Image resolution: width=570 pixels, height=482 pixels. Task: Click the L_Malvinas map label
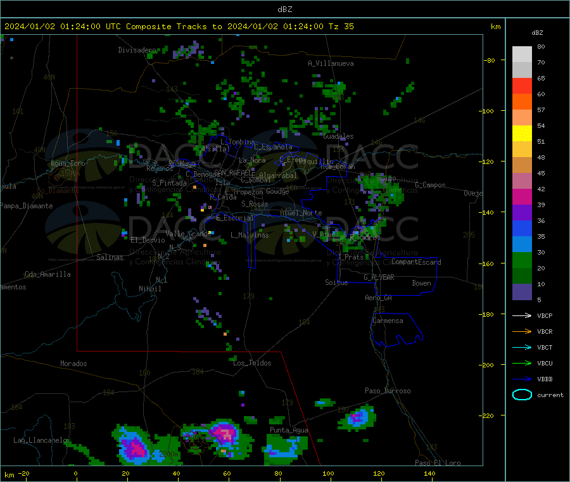tap(250, 235)
